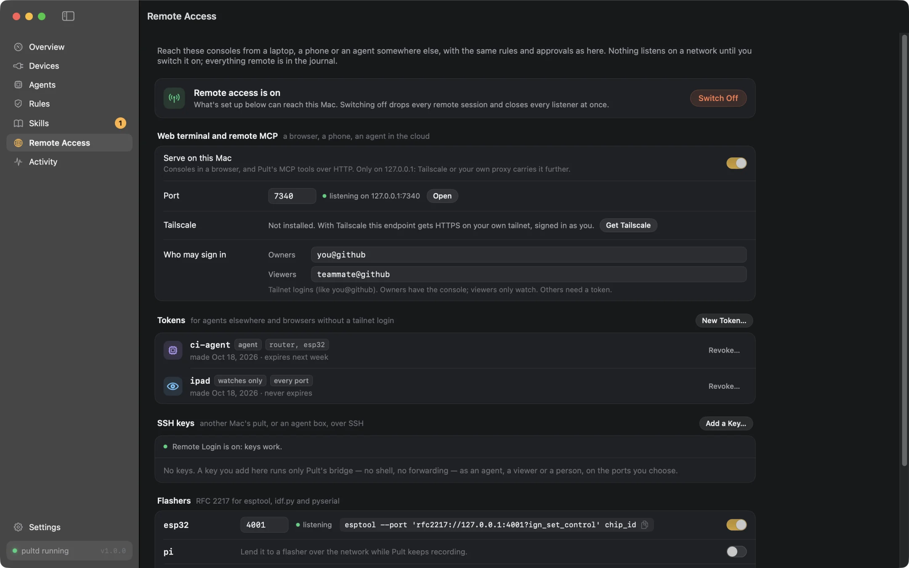Click the Port field showing 7340
This screenshot has width=909, height=568.
click(x=292, y=196)
